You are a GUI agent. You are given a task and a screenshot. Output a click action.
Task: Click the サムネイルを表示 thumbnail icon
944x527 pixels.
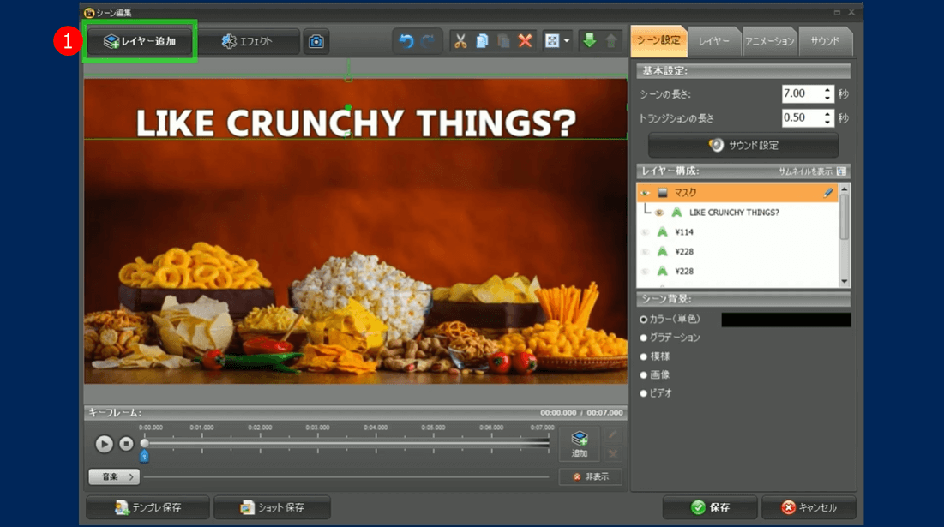pyautogui.click(x=841, y=171)
